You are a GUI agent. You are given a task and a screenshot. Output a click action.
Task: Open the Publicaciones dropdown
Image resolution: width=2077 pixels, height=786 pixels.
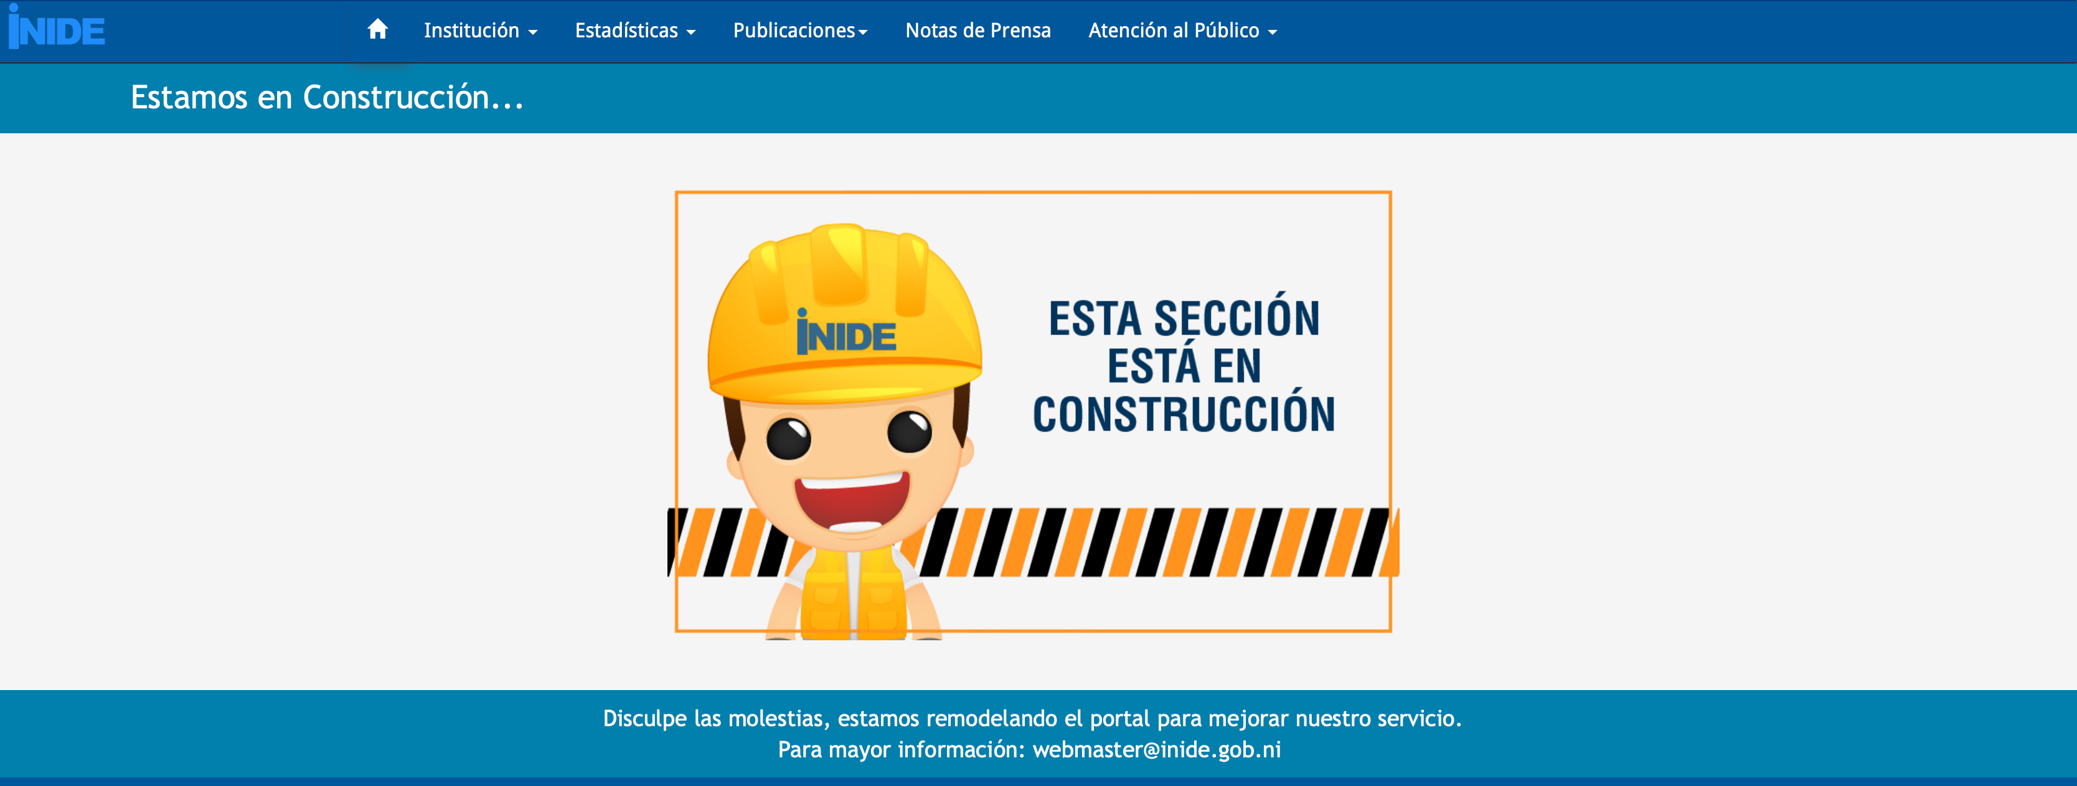coord(801,31)
